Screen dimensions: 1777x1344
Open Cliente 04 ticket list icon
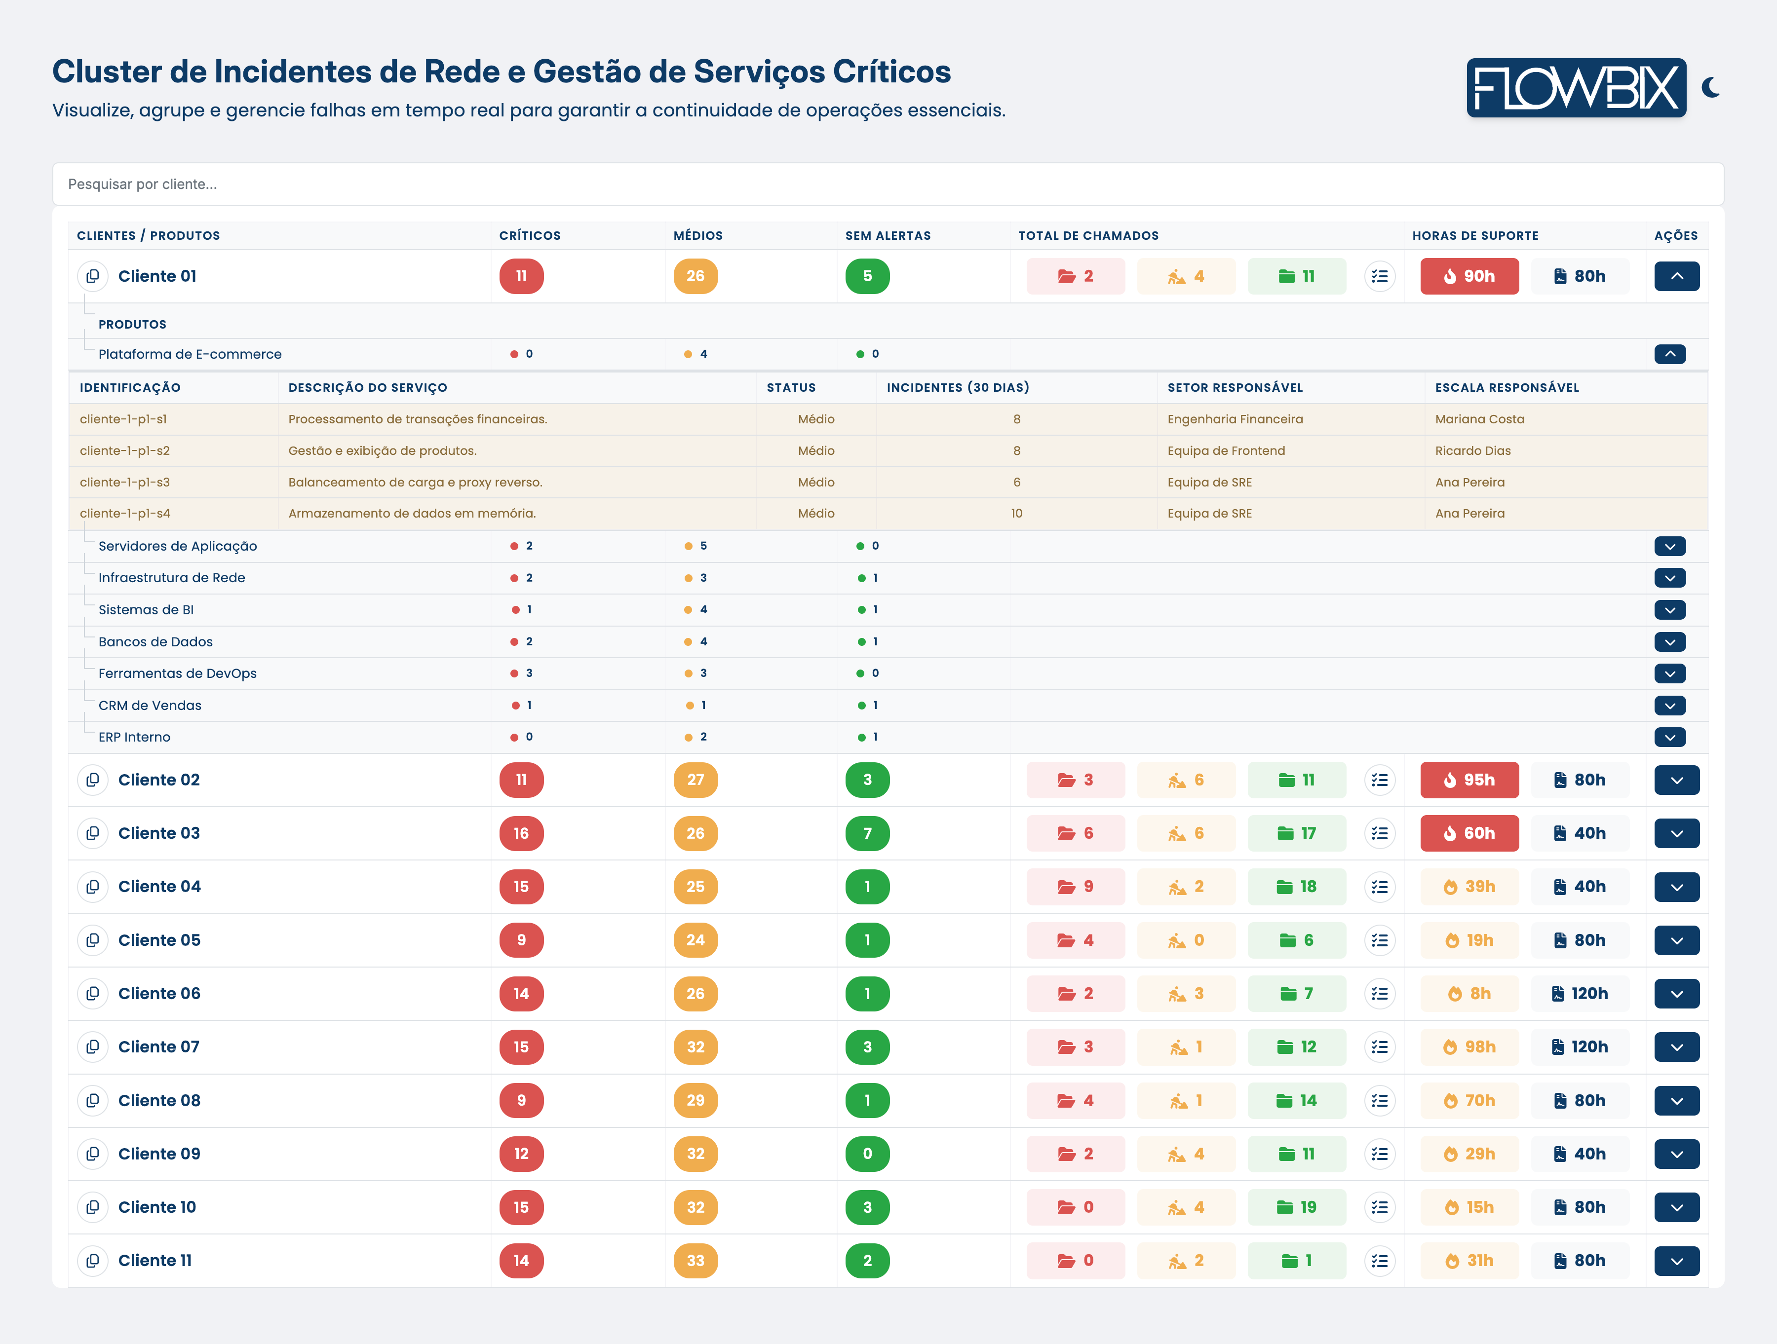[1379, 886]
